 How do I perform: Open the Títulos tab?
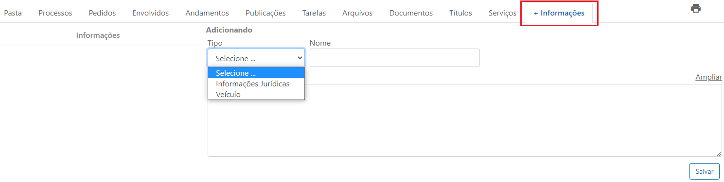tap(460, 13)
